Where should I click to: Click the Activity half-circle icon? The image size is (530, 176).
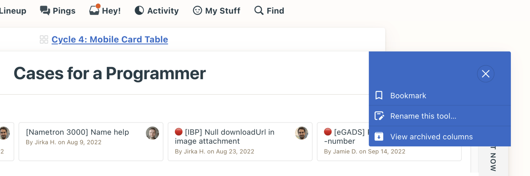point(139,11)
